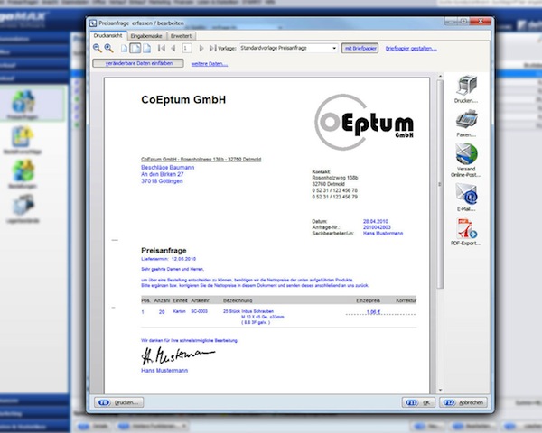This screenshot has width=542, height=433.
Task: Confirm with the F11 OK button
Action: [418, 402]
